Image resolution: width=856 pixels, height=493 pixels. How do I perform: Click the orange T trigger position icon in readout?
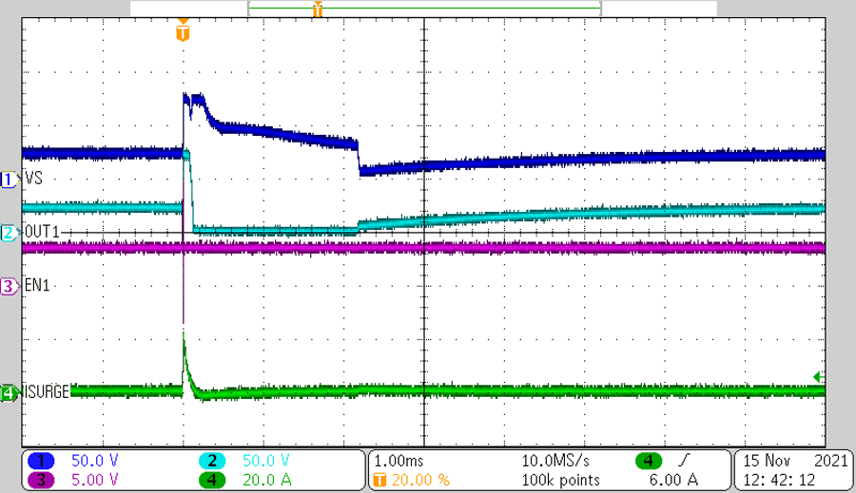click(x=379, y=480)
